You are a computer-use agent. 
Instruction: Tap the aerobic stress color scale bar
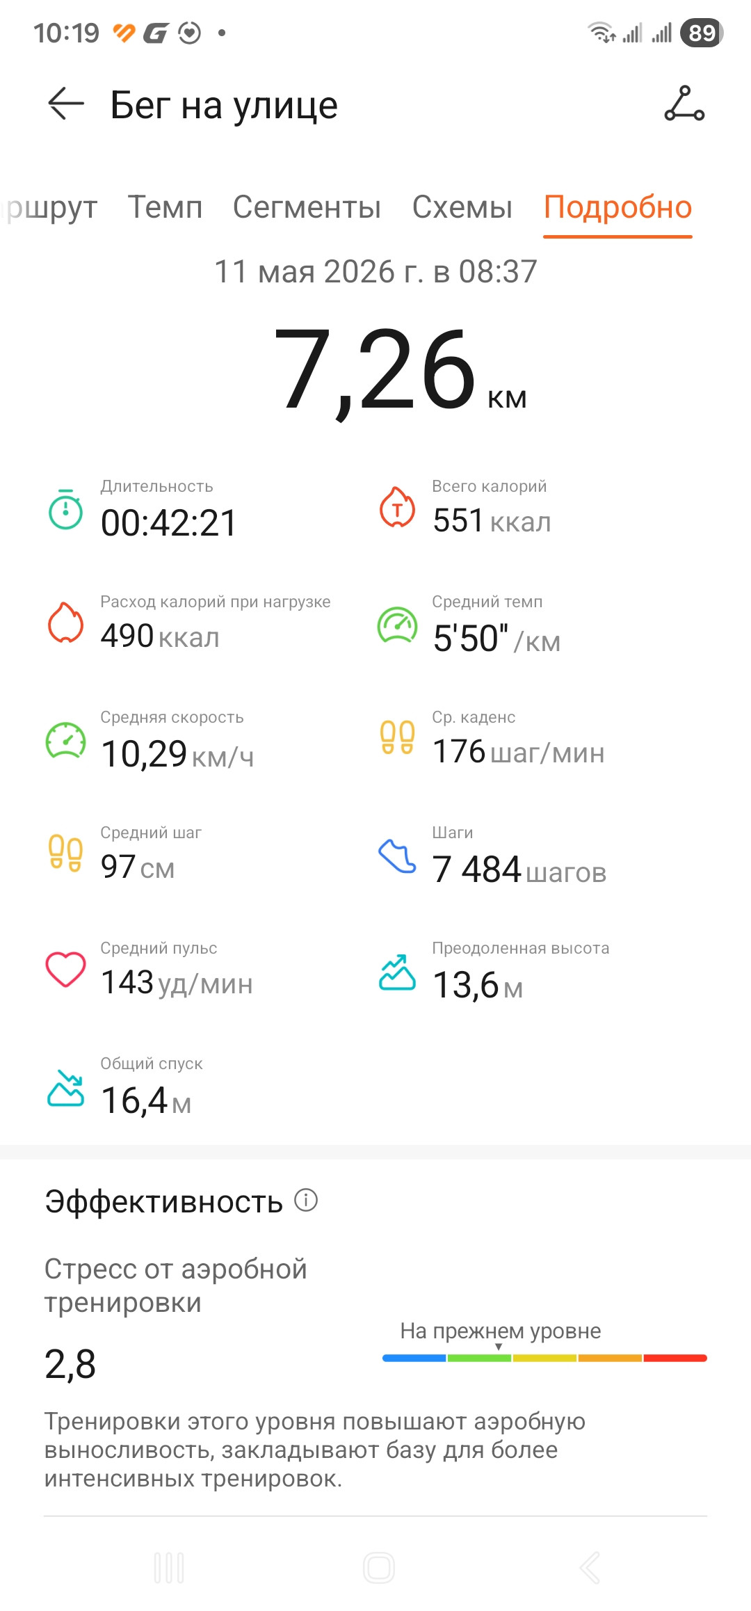pos(544,1358)
